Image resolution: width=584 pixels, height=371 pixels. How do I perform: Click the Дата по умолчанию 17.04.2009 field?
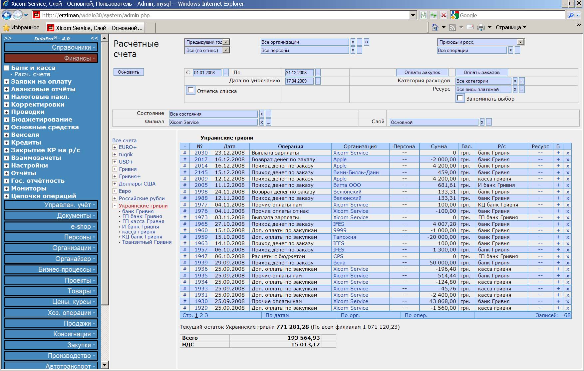click(x=299, y=81)
